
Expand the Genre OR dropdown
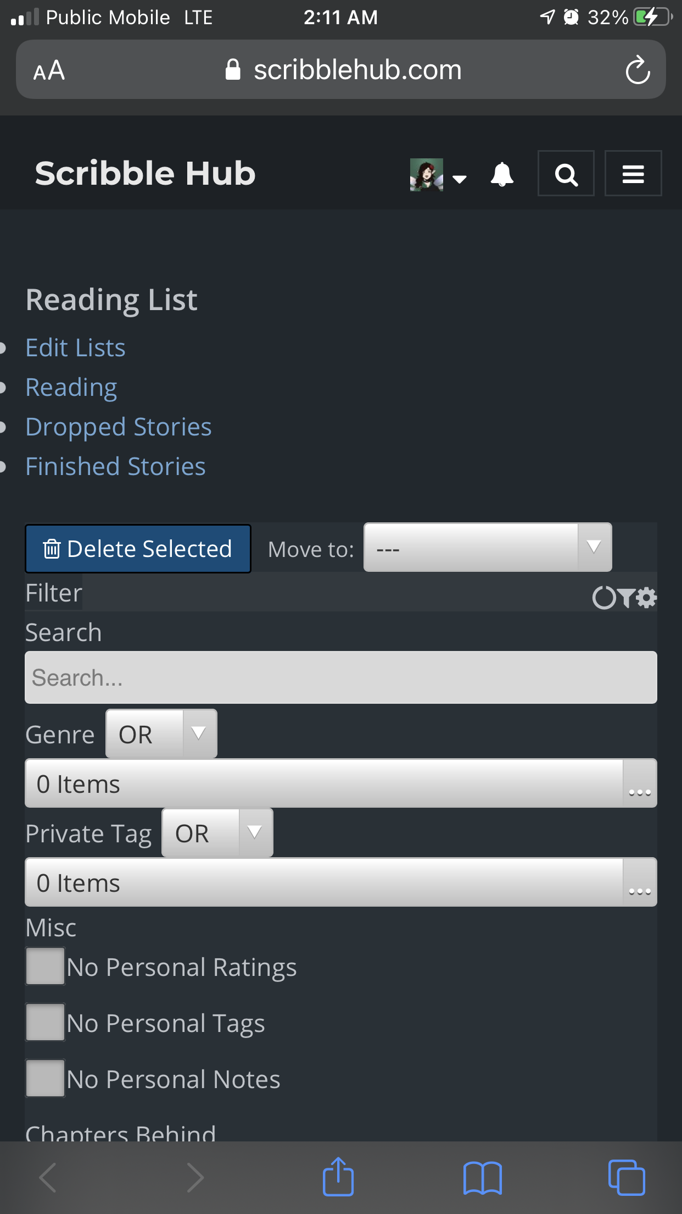pos(161,734)
